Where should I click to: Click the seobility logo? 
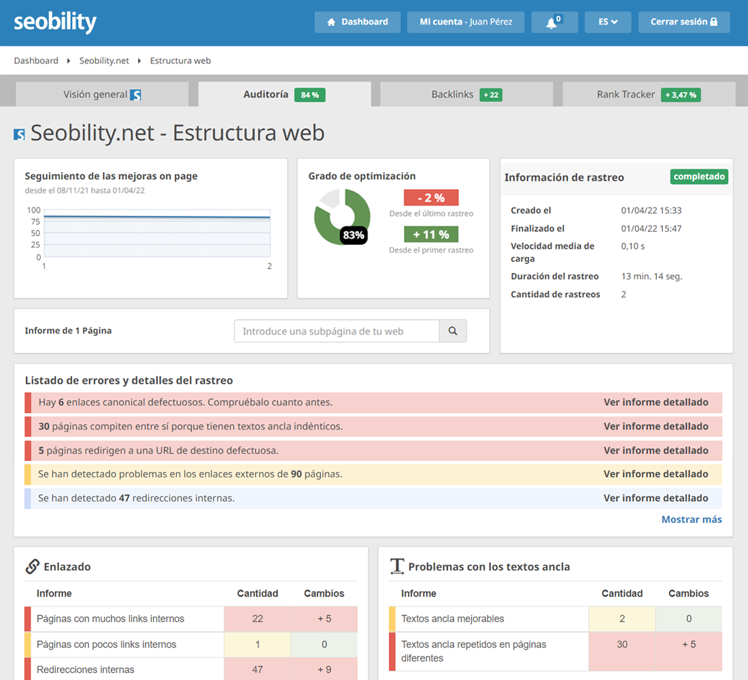(x=55, y=22)
